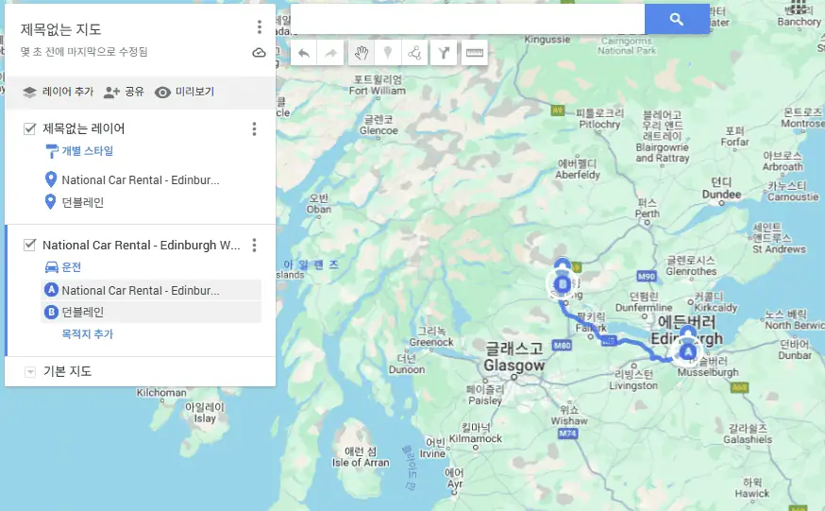Open the map title three-dot menu
825x511 pixels.
[259, 26]
